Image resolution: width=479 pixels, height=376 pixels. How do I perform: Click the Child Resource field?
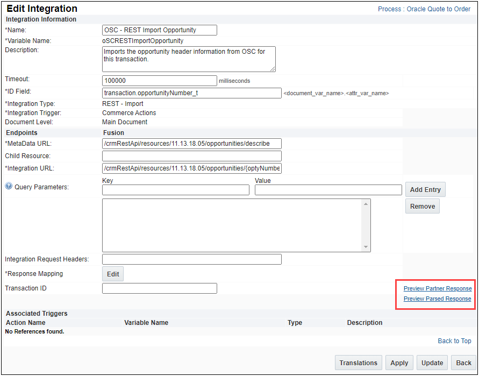pos(191,156)
